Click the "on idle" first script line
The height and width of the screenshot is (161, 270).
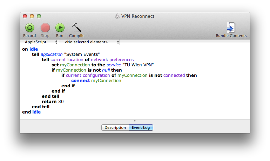point(30,49)
